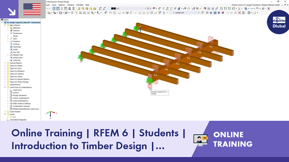Toggle the active display mode icon
The width and height of the screenshot is (289, 162).
tap(215, 13)
